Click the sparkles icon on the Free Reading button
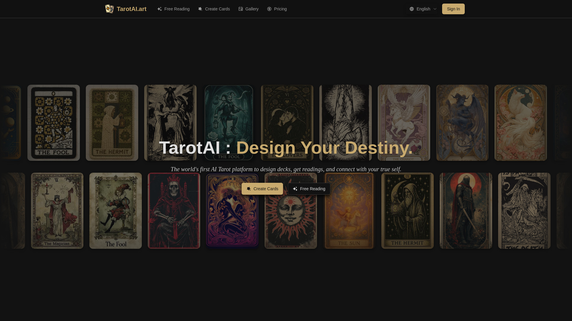This screenshot has width=572, height=321. point(295,189)
